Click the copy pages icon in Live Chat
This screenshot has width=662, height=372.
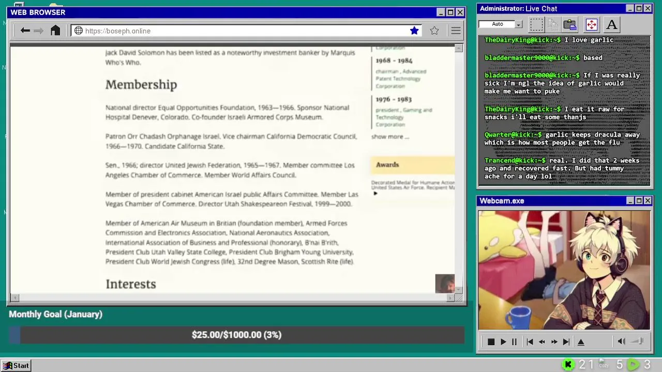pyautogui.click(x=553, y=24)
